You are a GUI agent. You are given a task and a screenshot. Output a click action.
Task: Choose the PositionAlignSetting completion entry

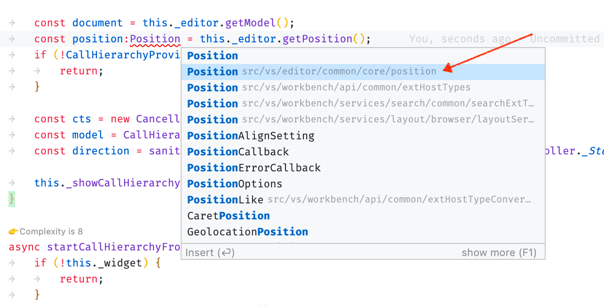(x=251, y=135)
